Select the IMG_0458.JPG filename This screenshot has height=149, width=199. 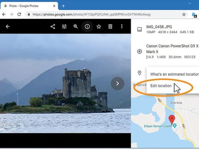(159, 27)
